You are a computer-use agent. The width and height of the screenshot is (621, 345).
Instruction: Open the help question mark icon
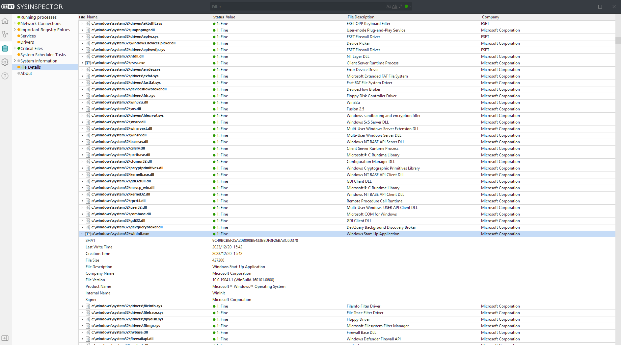[x=5, y=76]
